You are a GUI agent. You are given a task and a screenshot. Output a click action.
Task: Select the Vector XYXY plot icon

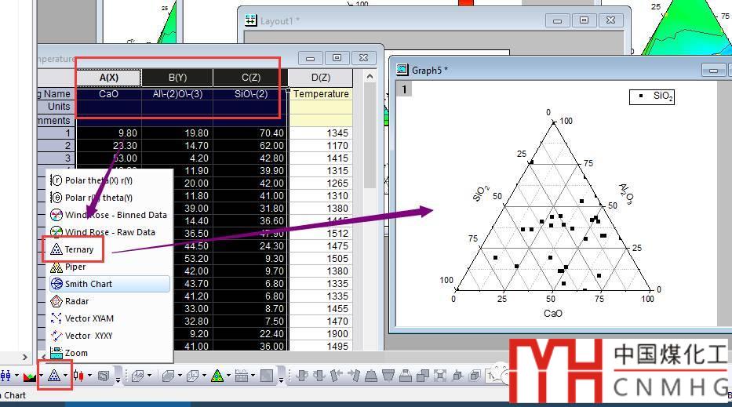(56, 336)
